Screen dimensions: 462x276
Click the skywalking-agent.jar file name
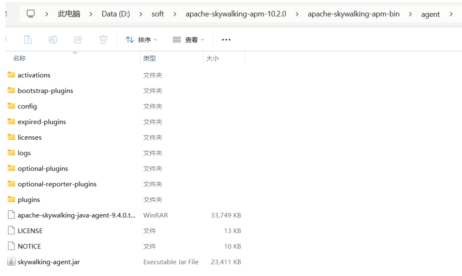pos(49,262)
